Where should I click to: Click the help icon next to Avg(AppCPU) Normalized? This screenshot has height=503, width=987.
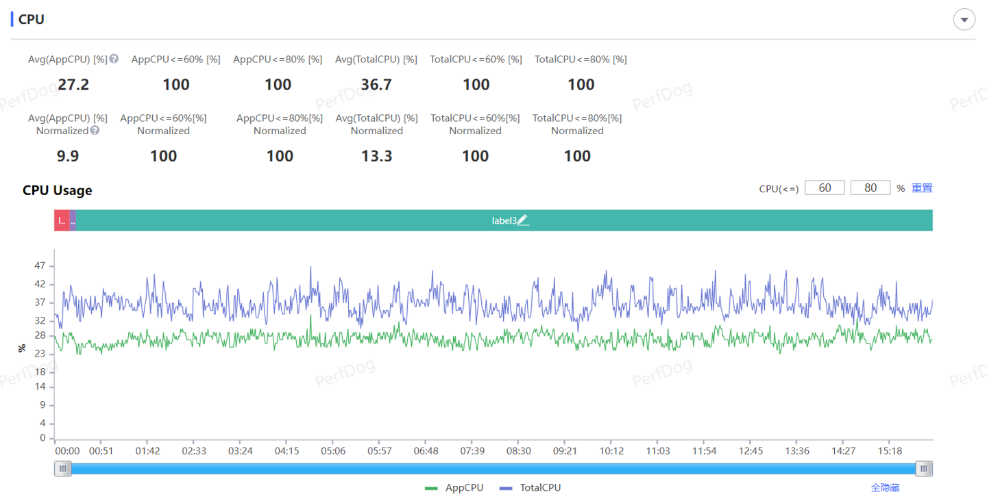pos(95,130)
